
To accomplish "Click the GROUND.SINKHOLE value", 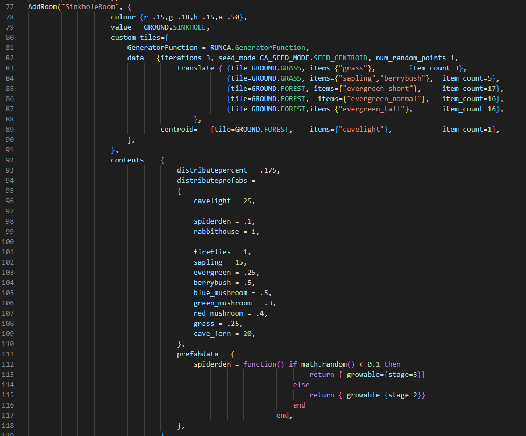I will (x=176, y=27).
